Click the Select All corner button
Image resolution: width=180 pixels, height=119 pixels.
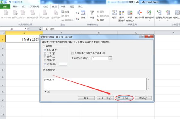pos(3,33)
